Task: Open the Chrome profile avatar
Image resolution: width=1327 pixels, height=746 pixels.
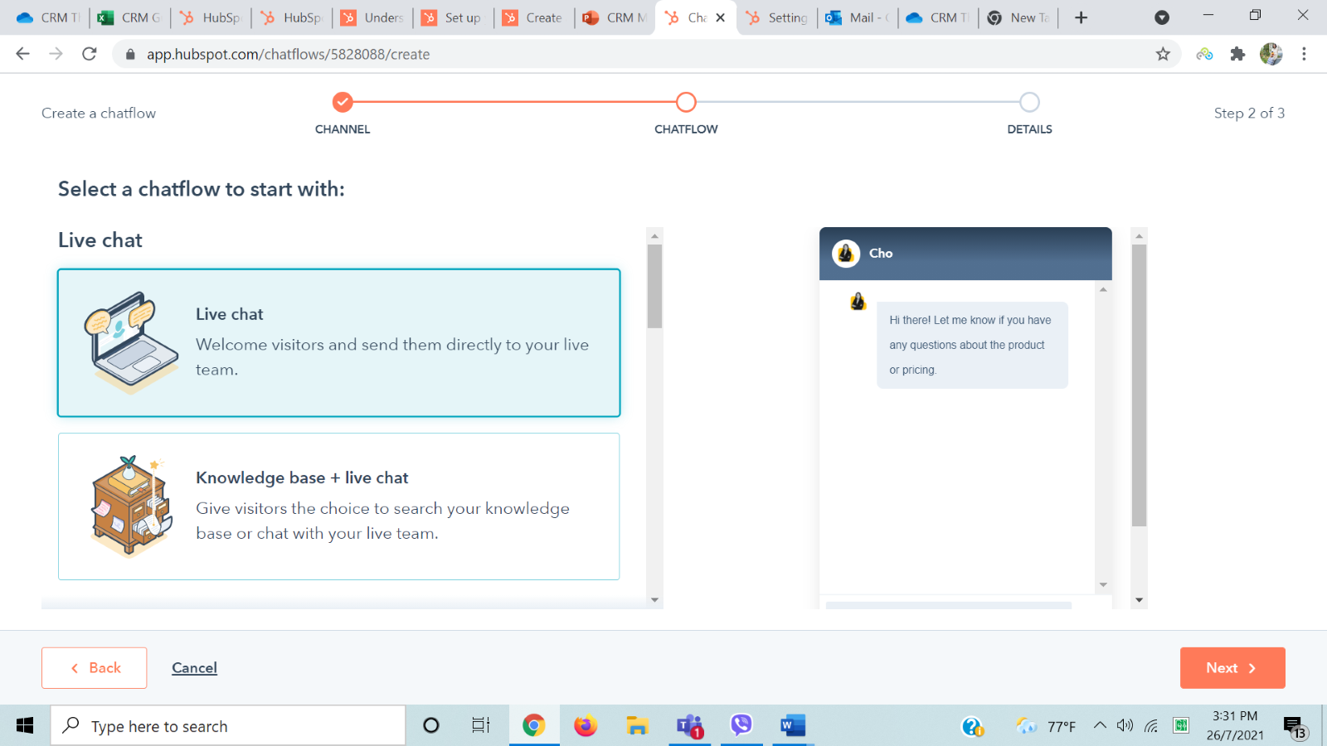Action: tap(1271, 54)
